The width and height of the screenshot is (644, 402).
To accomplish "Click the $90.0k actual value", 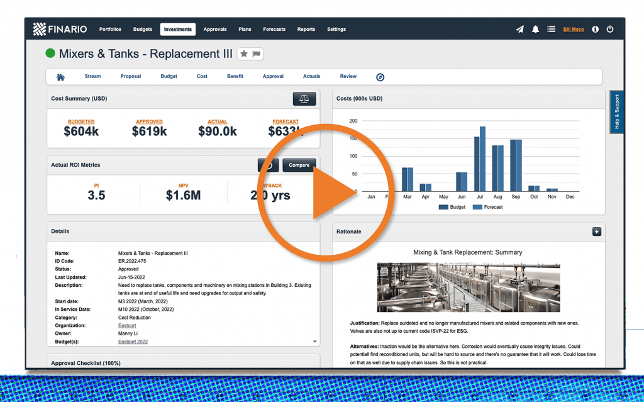I will (x=217, y=131).
